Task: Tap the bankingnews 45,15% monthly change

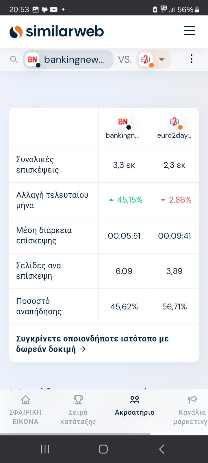Action: pyautogui.click(x=126, y=200)
